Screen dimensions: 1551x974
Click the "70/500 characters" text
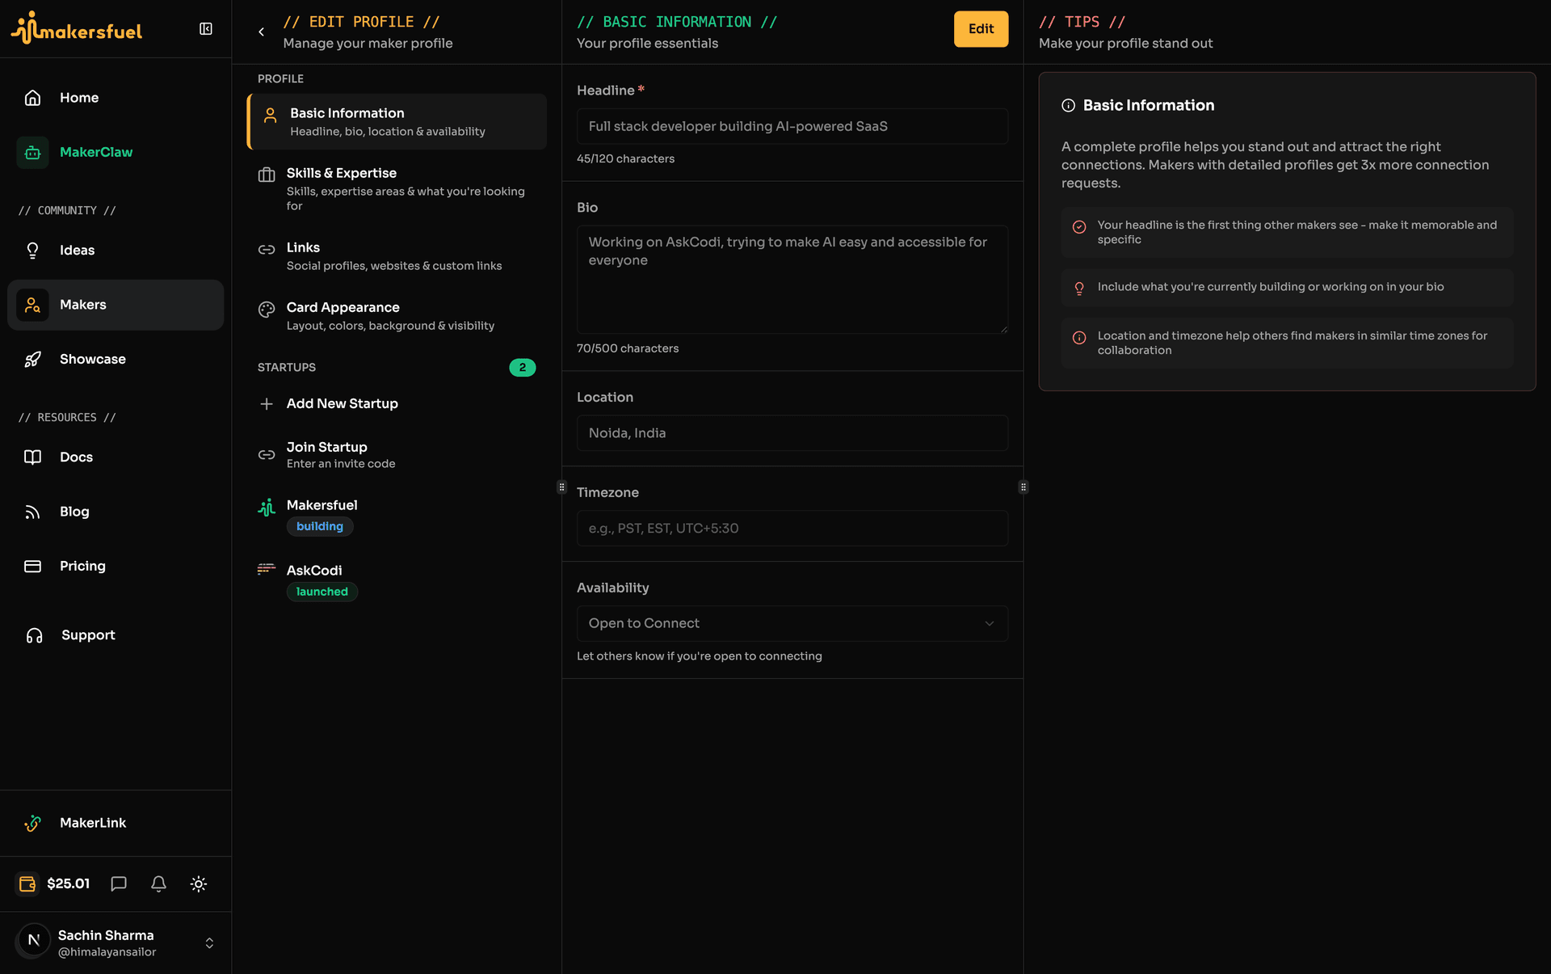(x=628, y=348)
